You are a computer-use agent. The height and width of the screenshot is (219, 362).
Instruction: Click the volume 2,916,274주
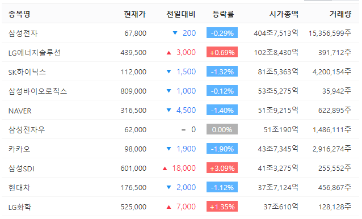332,149
